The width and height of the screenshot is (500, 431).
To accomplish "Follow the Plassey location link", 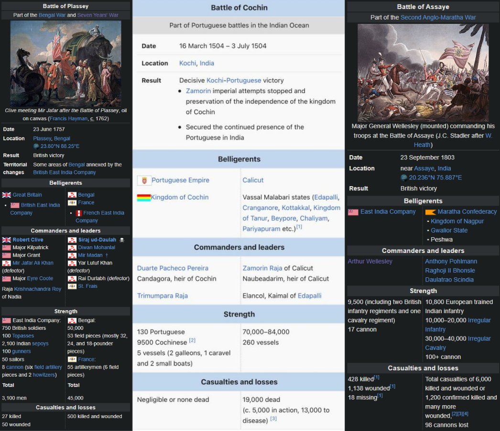I will tap(42, 138).
